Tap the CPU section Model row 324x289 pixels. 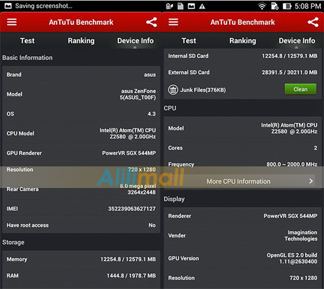[242, 128]
